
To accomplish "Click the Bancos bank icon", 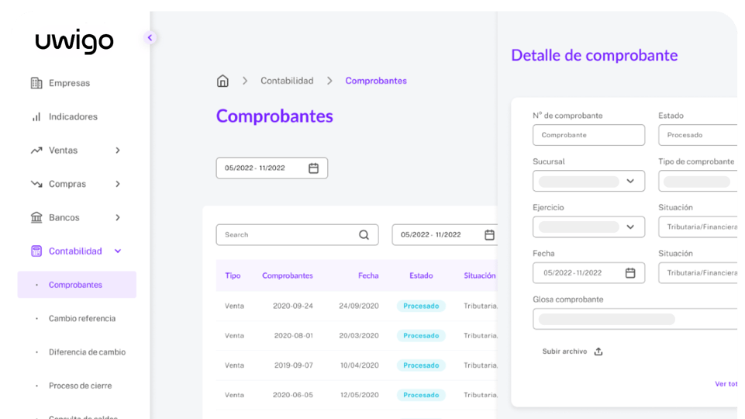I will [x=36, y=218].
